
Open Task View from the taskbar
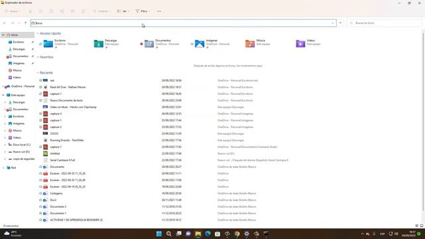click(x=179, y=234)
